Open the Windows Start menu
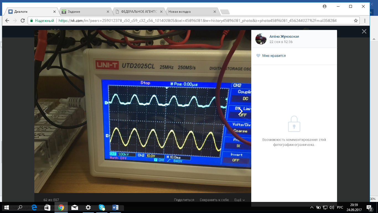The height and width of the screenshot is (213, 378). (x=6, y=207)
